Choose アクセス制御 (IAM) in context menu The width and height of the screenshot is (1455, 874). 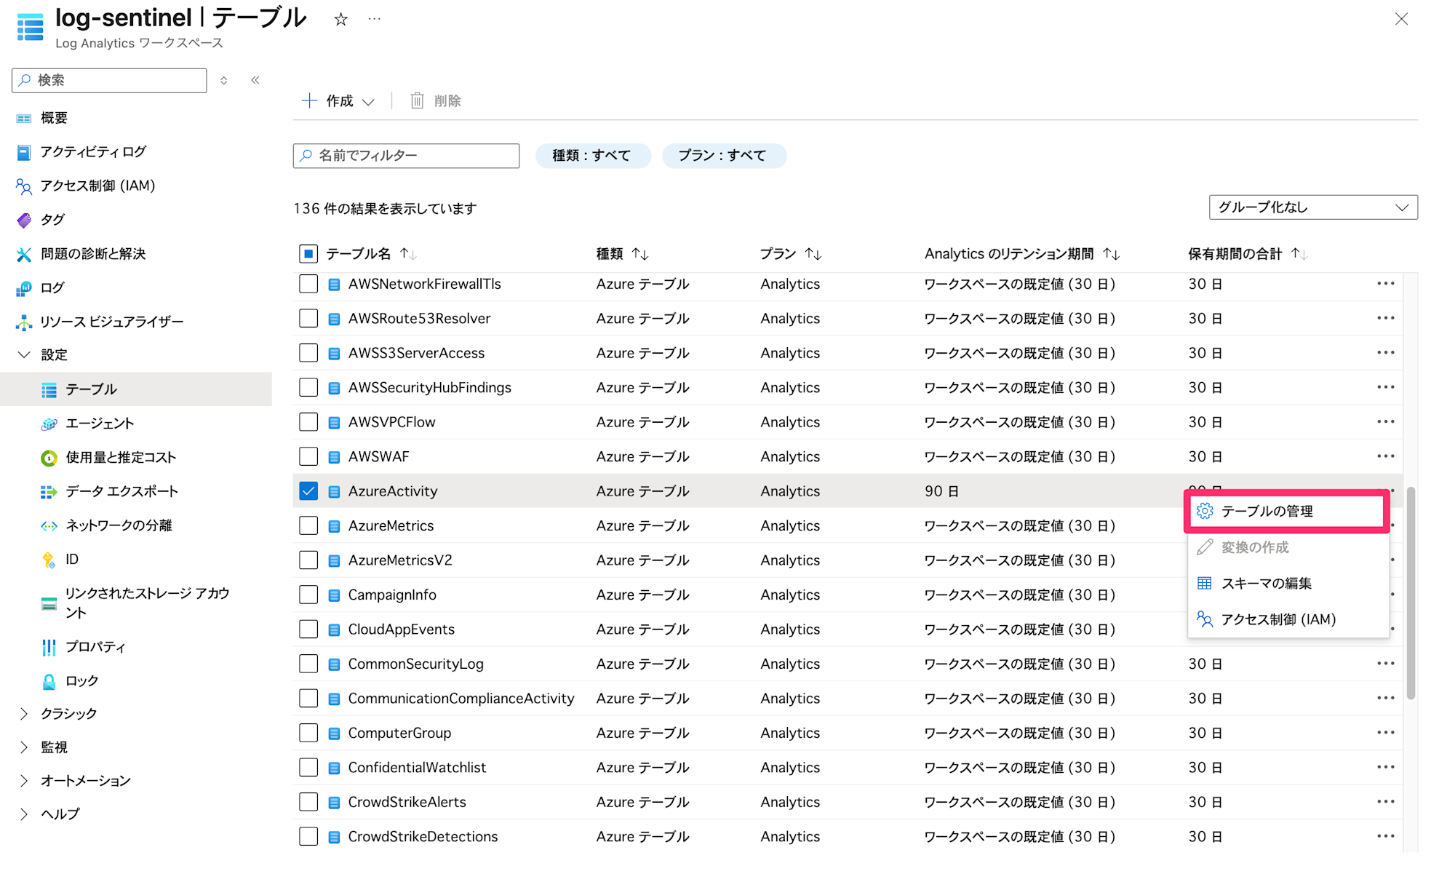click(x=1288, y=620)
